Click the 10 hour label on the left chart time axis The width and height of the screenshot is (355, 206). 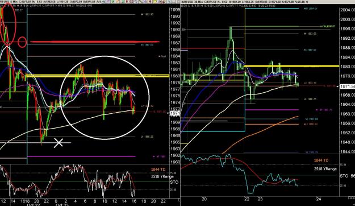point(105,201)
